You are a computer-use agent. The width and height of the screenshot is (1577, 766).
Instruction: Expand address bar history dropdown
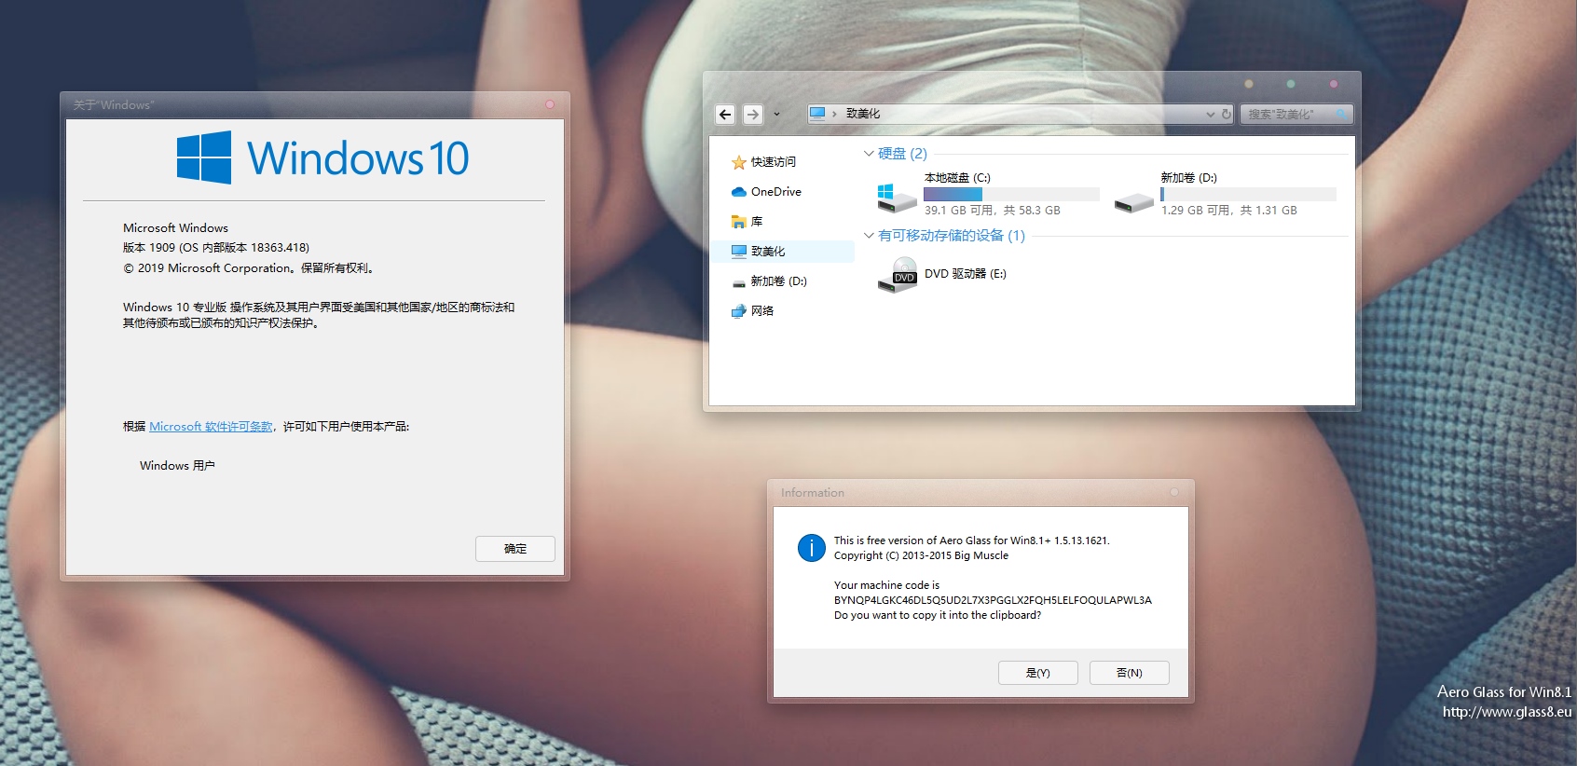coord(1210,114)
